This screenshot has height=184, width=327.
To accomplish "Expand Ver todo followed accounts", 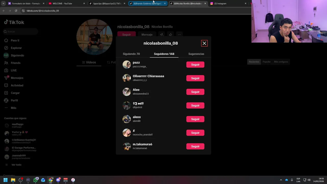I will [x=16, y=165].
